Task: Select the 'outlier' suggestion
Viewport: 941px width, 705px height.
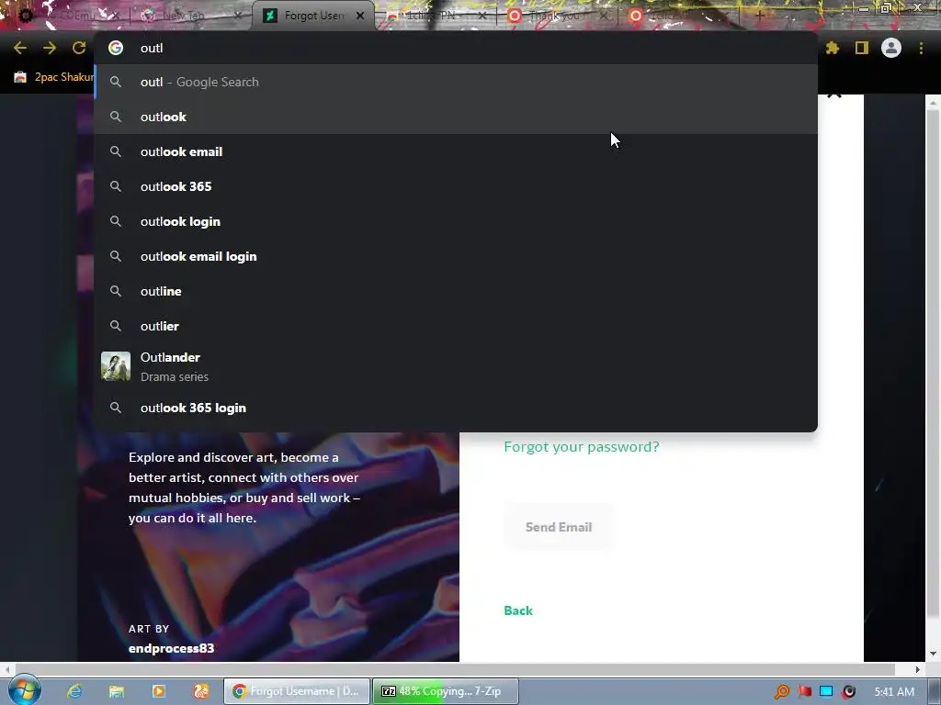Action: [x=456, y=326]
